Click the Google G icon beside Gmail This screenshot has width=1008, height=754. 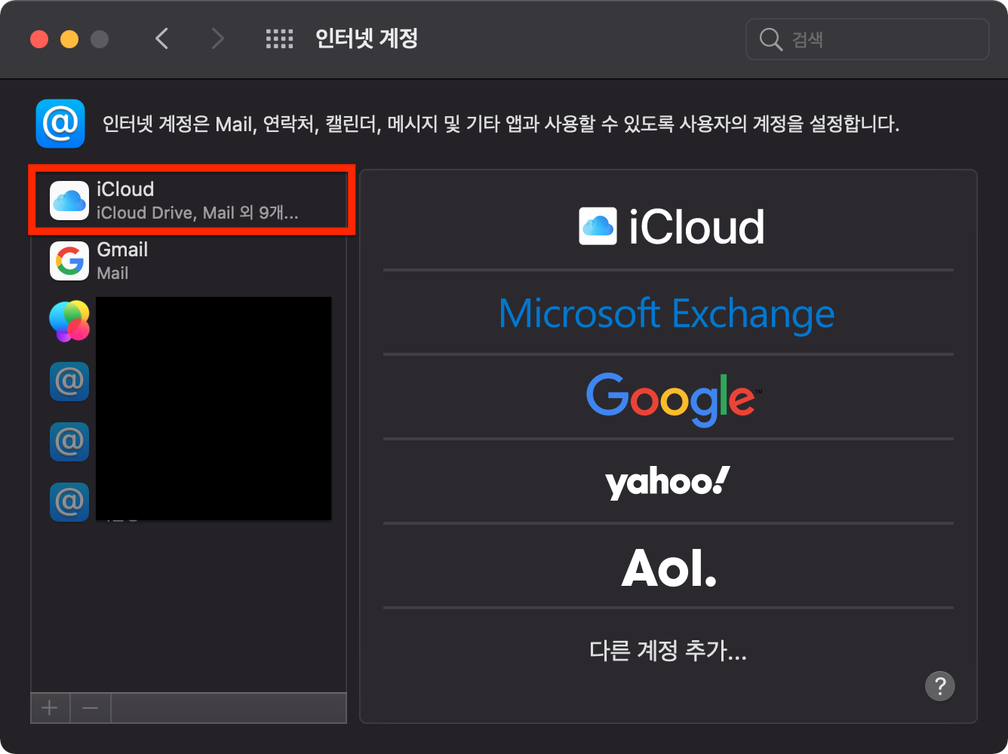[69, 261]
